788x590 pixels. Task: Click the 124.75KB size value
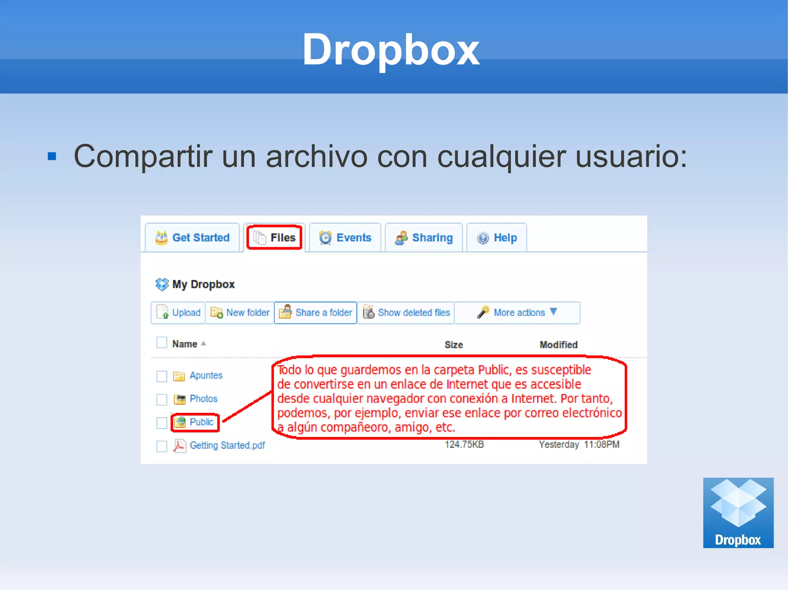coord(464,445)
